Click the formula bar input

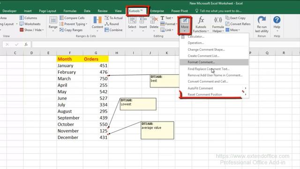click(165, 45)
